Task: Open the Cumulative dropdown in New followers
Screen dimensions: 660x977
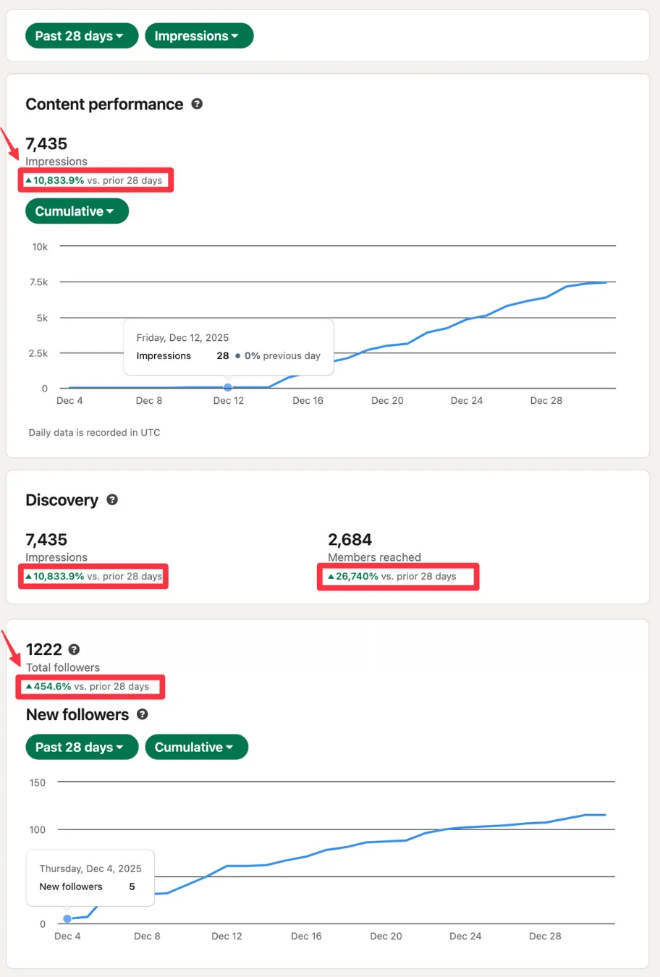Action: coord(196,747)
